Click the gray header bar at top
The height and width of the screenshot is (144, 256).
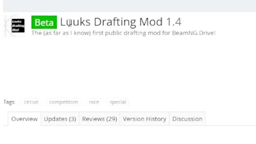[x=129, y=6]
